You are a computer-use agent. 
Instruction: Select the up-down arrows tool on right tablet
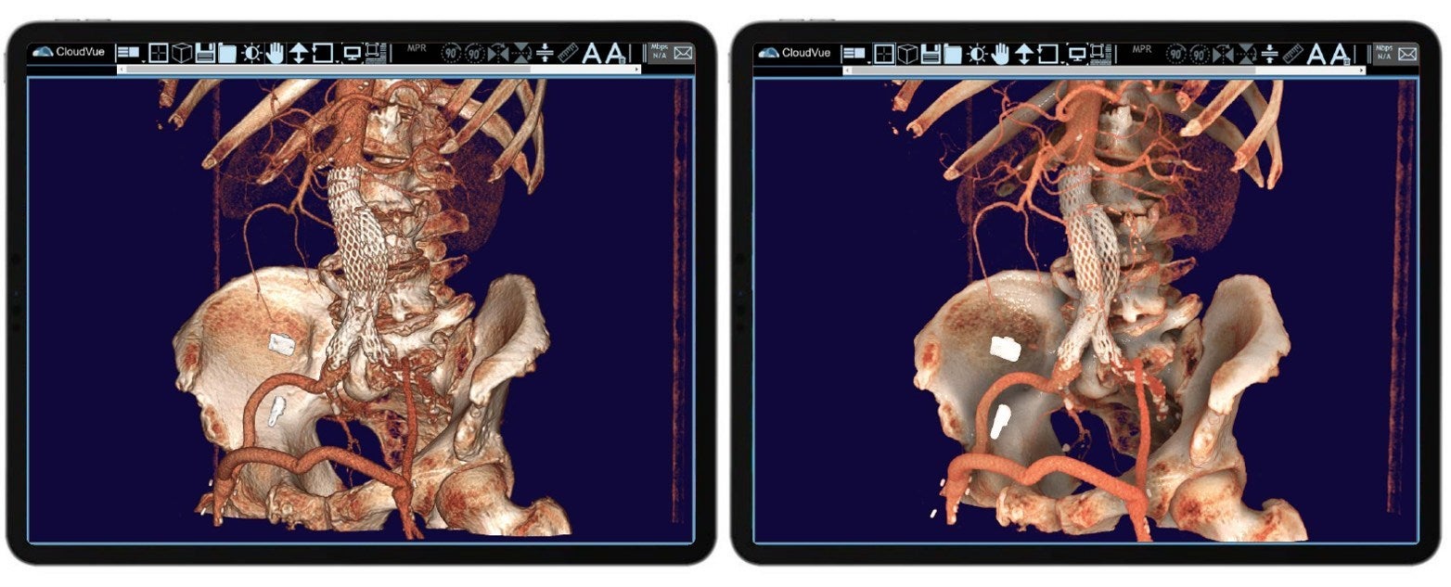pos(1024,53)
